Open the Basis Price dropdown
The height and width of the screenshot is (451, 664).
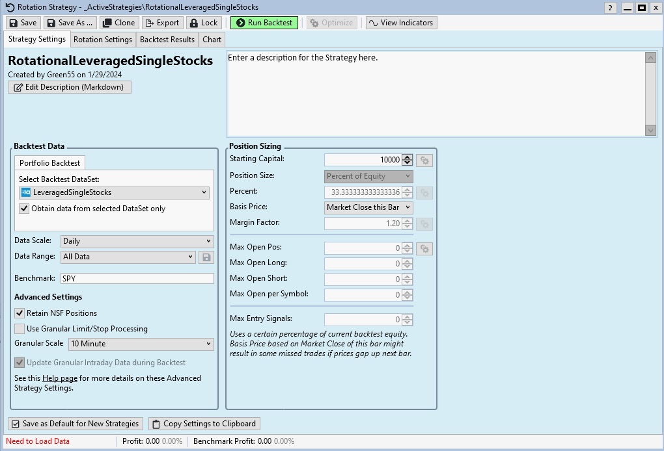coord(369,207)
